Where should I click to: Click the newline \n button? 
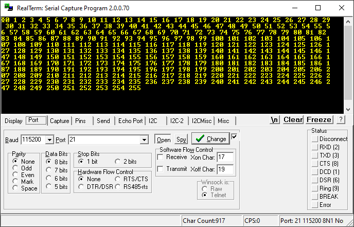[x=275, y=120]
